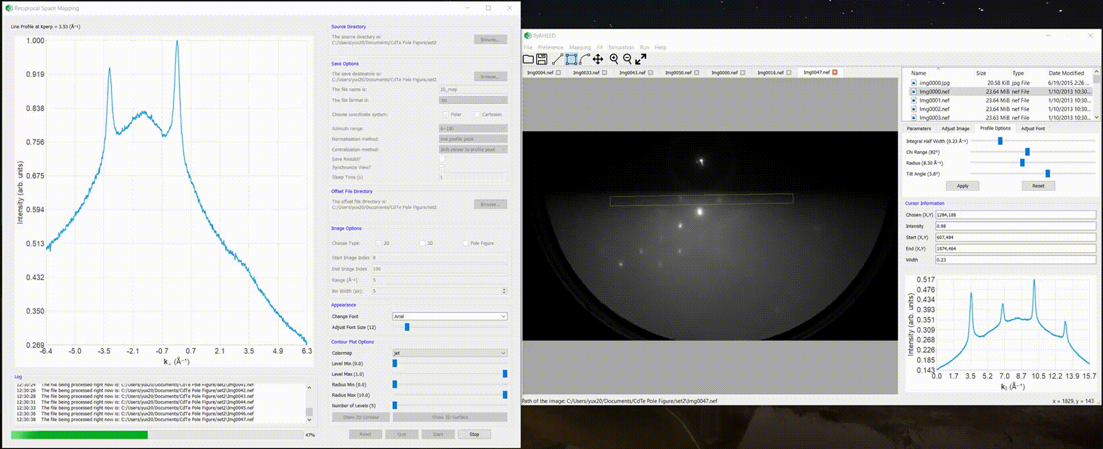Open the Normalization method dropdown
The image size is (1103, 449).
click(473, 139)
